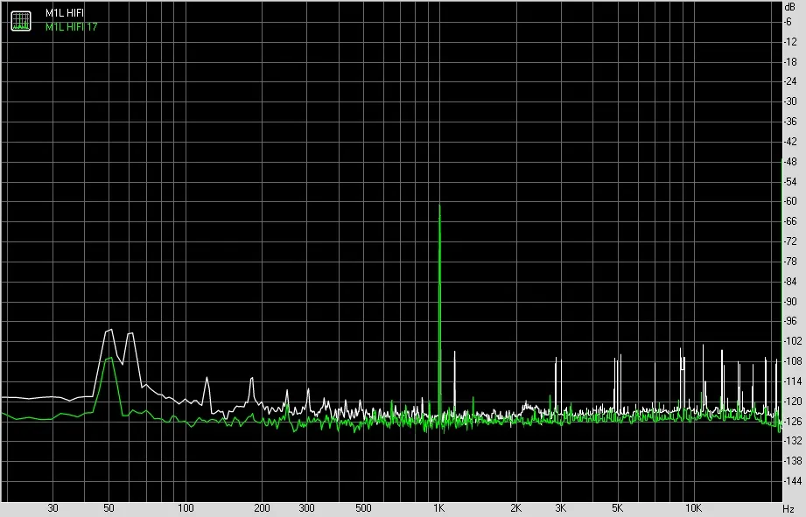The image size is (806, 517).
Task: Click the 3K frequency axis label
Action: click(x=560, y=508)
